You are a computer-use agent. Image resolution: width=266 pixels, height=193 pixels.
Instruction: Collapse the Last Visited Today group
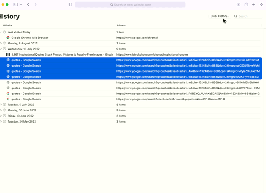[1, 32]
